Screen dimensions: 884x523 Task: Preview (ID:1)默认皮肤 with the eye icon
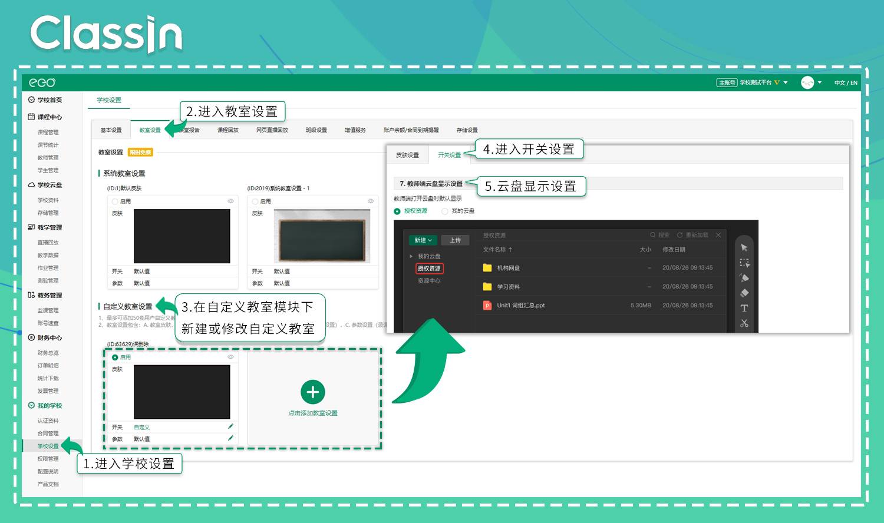(x=230, y=201)
